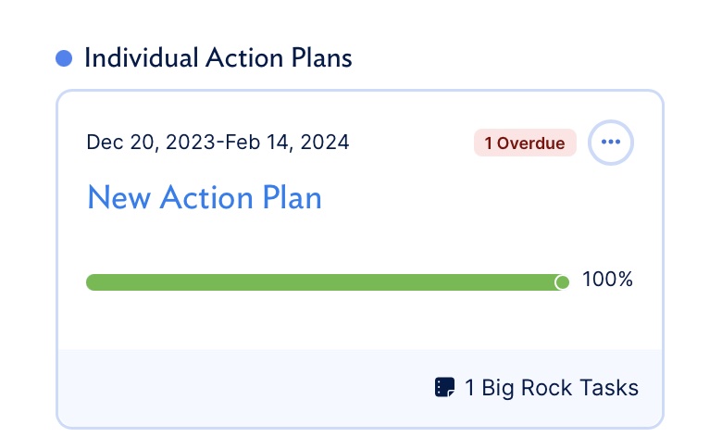Screen dimensions: 722x437
Task: Click blue bullet beside Individual Action Plans
Action: 64,58
